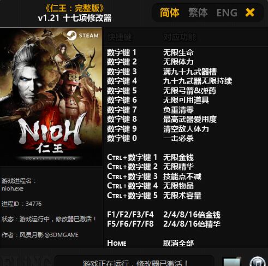Click the square window icon at bottom

pyautogui.click(x=231, y=262)
